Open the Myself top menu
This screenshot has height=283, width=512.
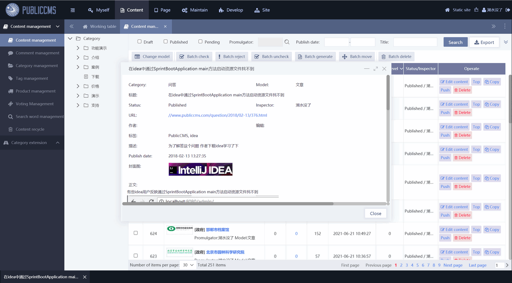pos(99,10)
